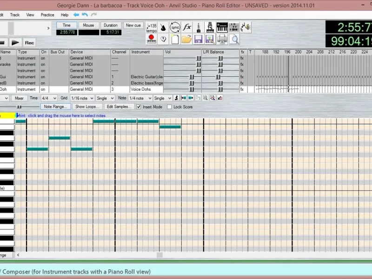Toggle the Insert Mode checkbox
Viewport: 372px width, 279px height.
point(139,107)
